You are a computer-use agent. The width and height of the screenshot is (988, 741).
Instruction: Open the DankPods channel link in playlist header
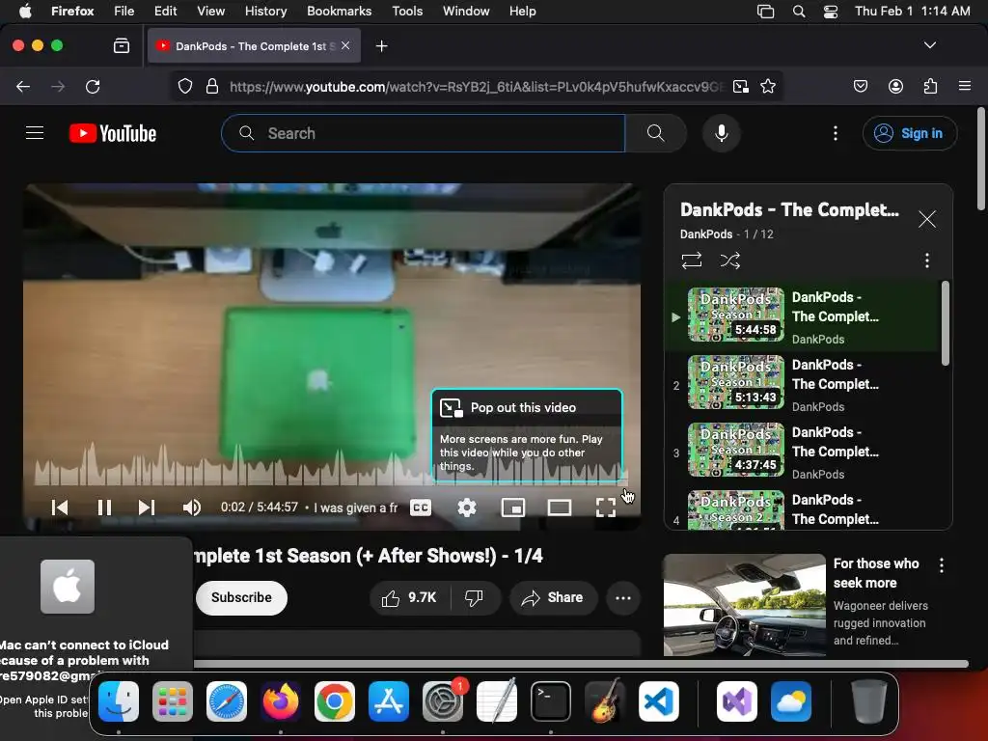click(x=705, y=233)
